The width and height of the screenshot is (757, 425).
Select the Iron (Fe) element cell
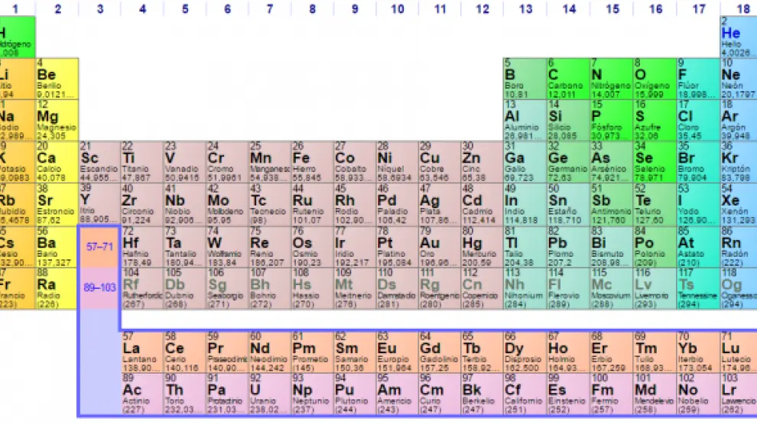pos(310,161)
